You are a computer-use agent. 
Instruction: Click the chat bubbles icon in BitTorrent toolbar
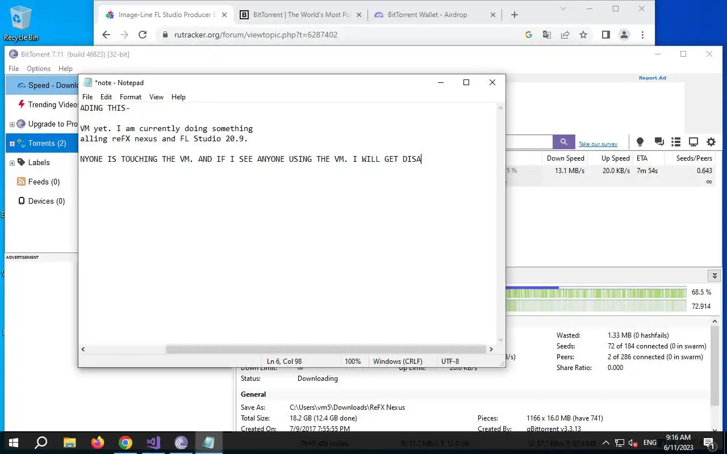[x=659, y=142]
